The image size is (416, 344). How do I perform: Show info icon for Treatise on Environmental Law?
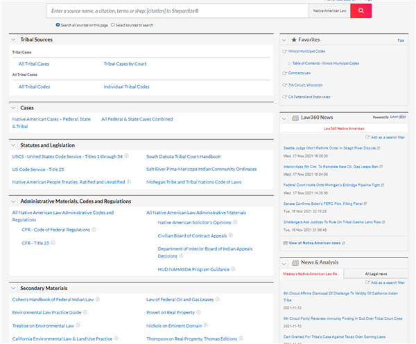point(78,325)
